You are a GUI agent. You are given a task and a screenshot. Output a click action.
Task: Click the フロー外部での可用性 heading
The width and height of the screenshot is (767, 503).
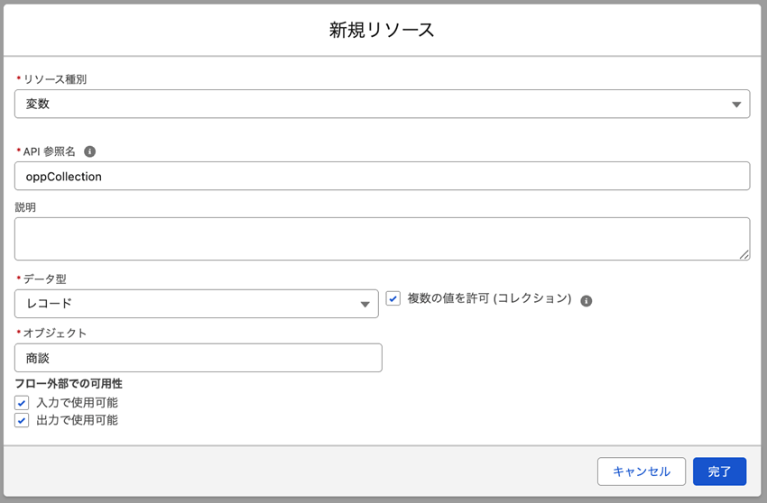point(69,384)
